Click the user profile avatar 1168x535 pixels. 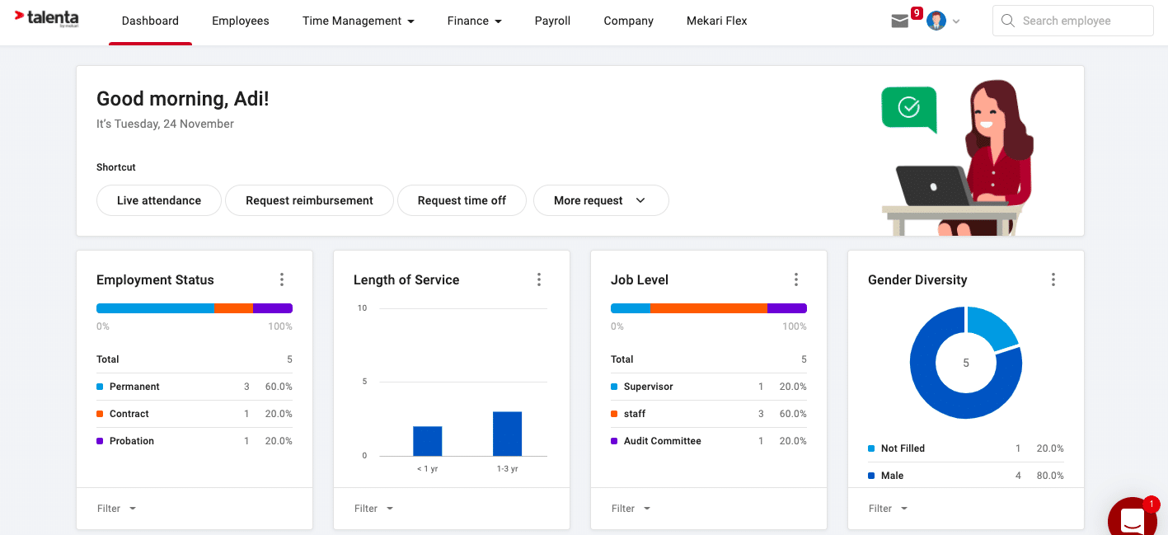(x=936, y=21)
